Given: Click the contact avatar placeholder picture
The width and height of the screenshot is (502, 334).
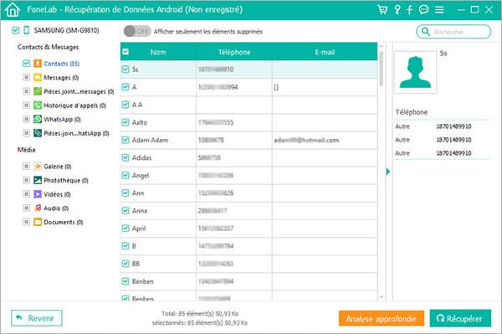Looking at the screenshot, I should coord(415,72).
